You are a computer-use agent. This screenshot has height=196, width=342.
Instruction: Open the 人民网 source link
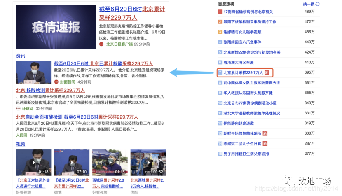(21, 135)
